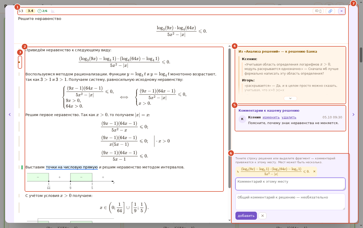
Task: Go to the previous problem with the left arrow
Action: 10,115
